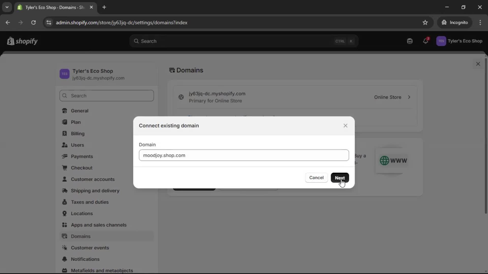Click the moodjoy.shop.com domain input field
This screenshot has width=488, height=274.
coord(243,155)
